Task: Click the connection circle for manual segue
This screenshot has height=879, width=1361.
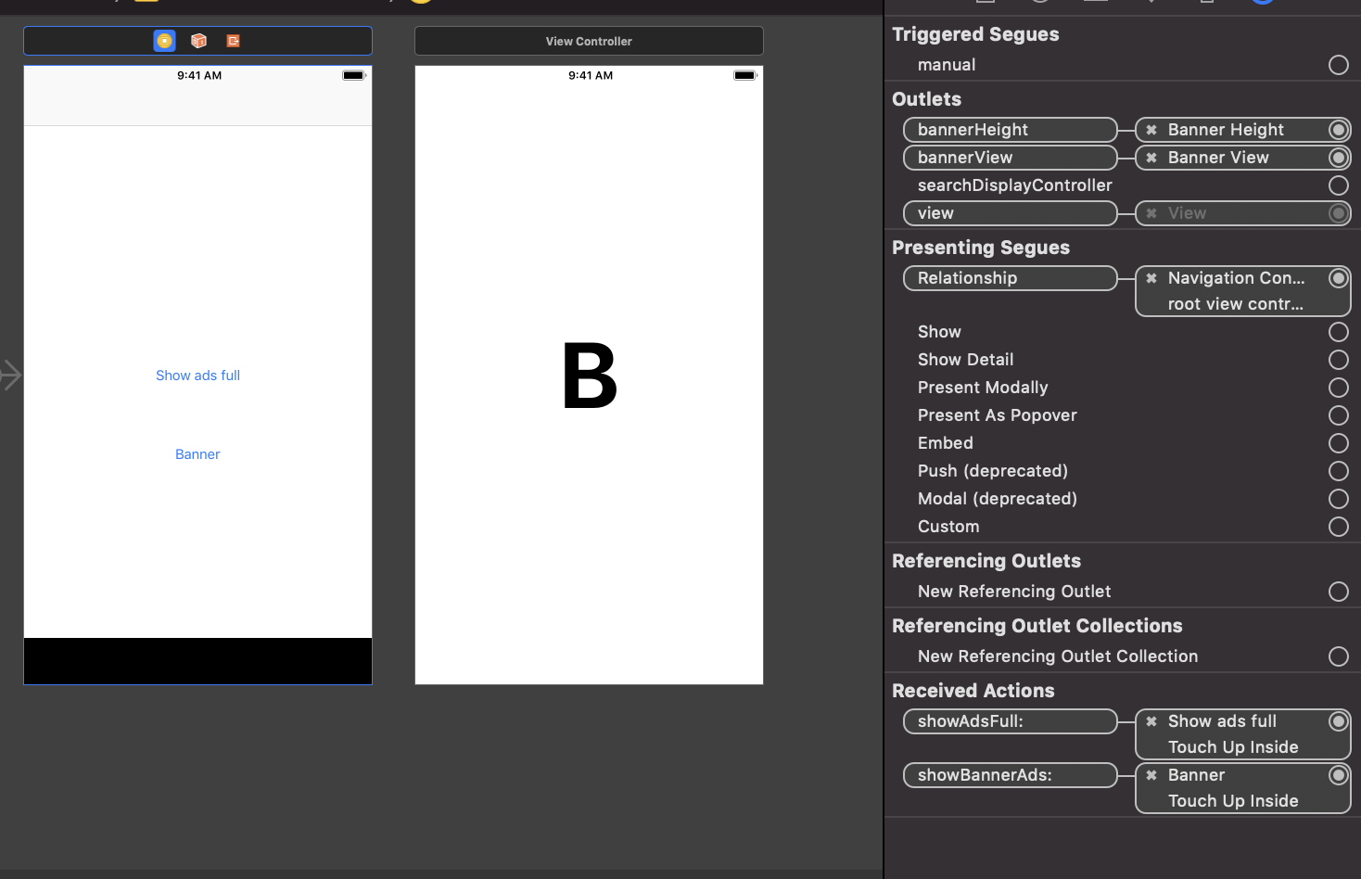Action: coord(1339,65)
